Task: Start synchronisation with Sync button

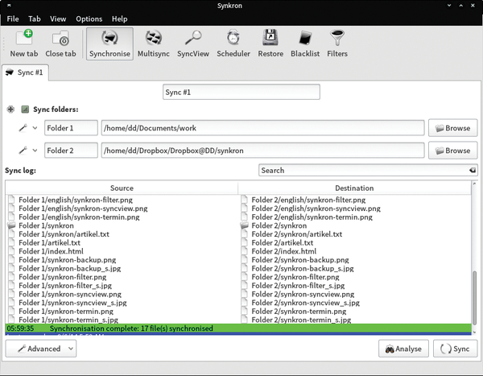Action: (456, 349)
